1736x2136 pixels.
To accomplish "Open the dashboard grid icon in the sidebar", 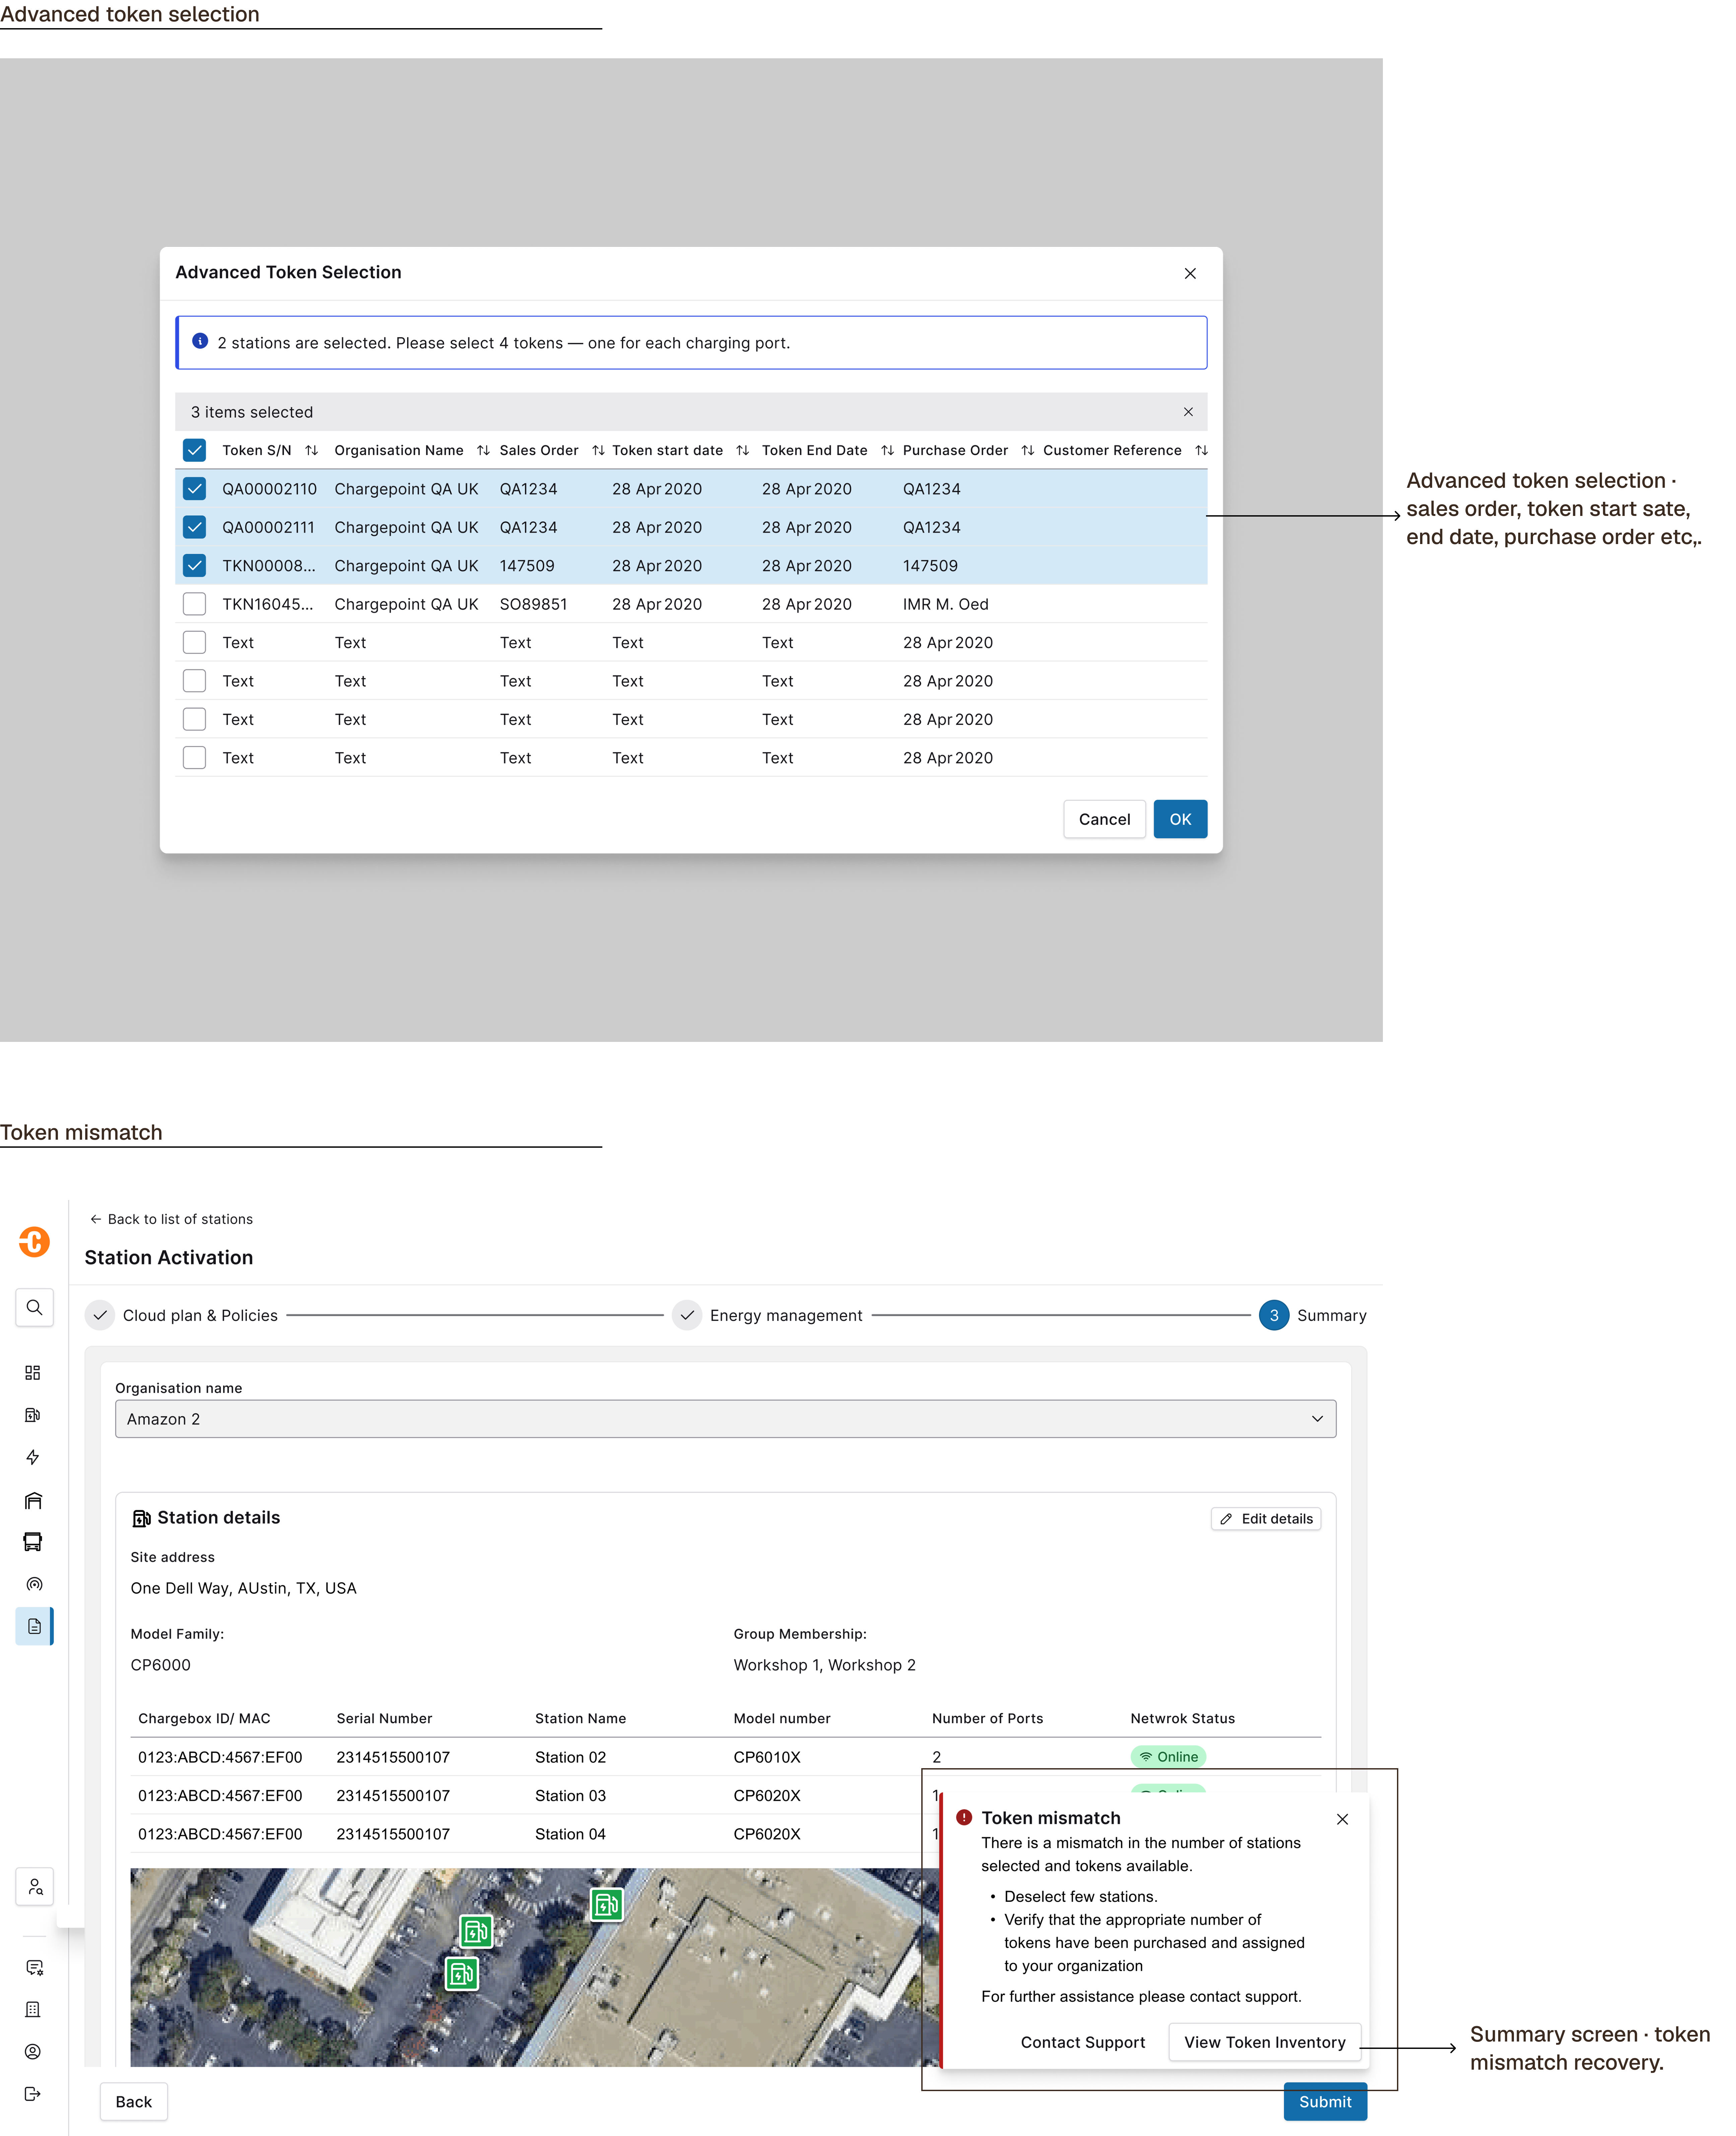I will point(33,1373).
